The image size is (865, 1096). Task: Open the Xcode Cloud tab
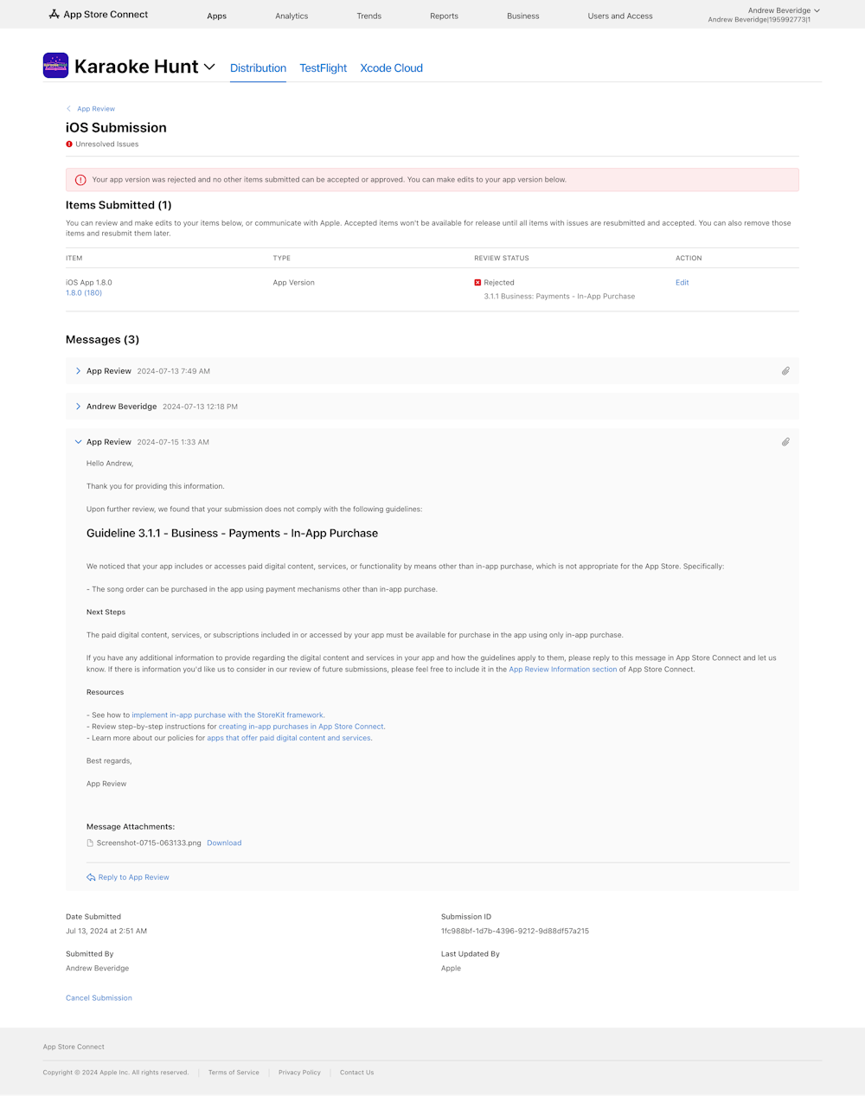(391, 68)
